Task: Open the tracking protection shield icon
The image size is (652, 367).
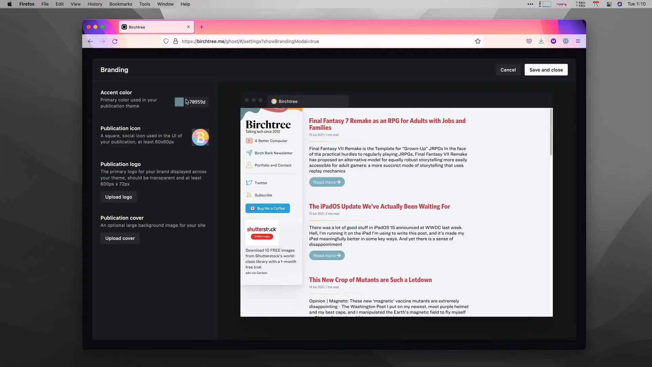Action: click(166, 41)
